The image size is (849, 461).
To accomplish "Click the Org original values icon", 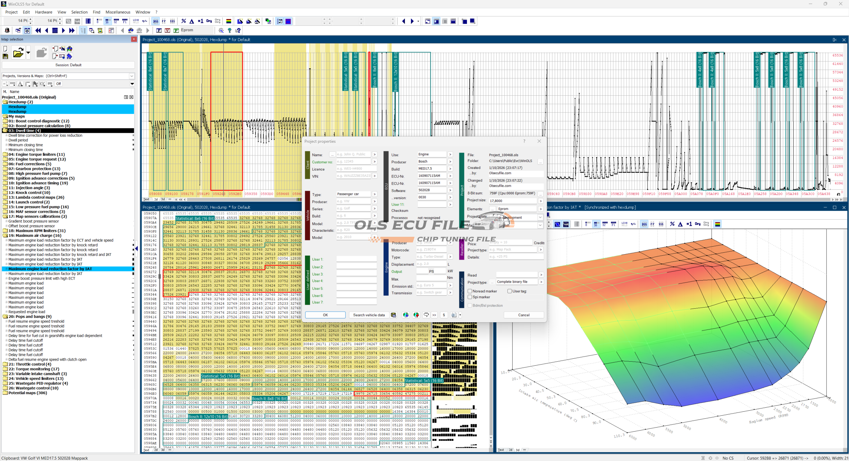I will (209, 21).
